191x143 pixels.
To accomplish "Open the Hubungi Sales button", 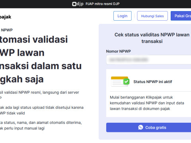I will pyautogui.click(x=152, y=16).
